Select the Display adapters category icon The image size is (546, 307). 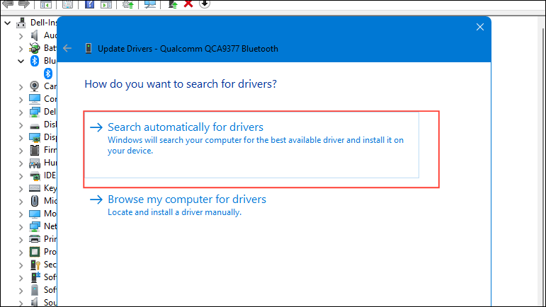click(x=35, y=138)
